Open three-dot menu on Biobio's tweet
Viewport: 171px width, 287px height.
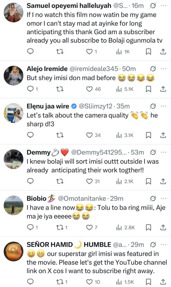coord(163,198)
